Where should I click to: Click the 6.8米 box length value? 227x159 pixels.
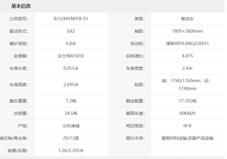point(71,43)
